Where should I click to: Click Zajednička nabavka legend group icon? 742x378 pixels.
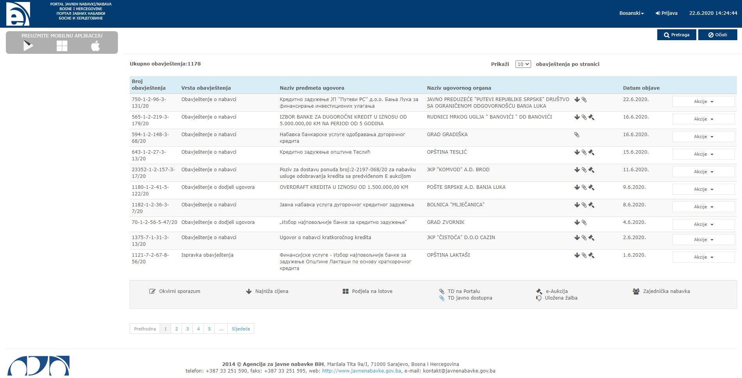tap(636, 291)
